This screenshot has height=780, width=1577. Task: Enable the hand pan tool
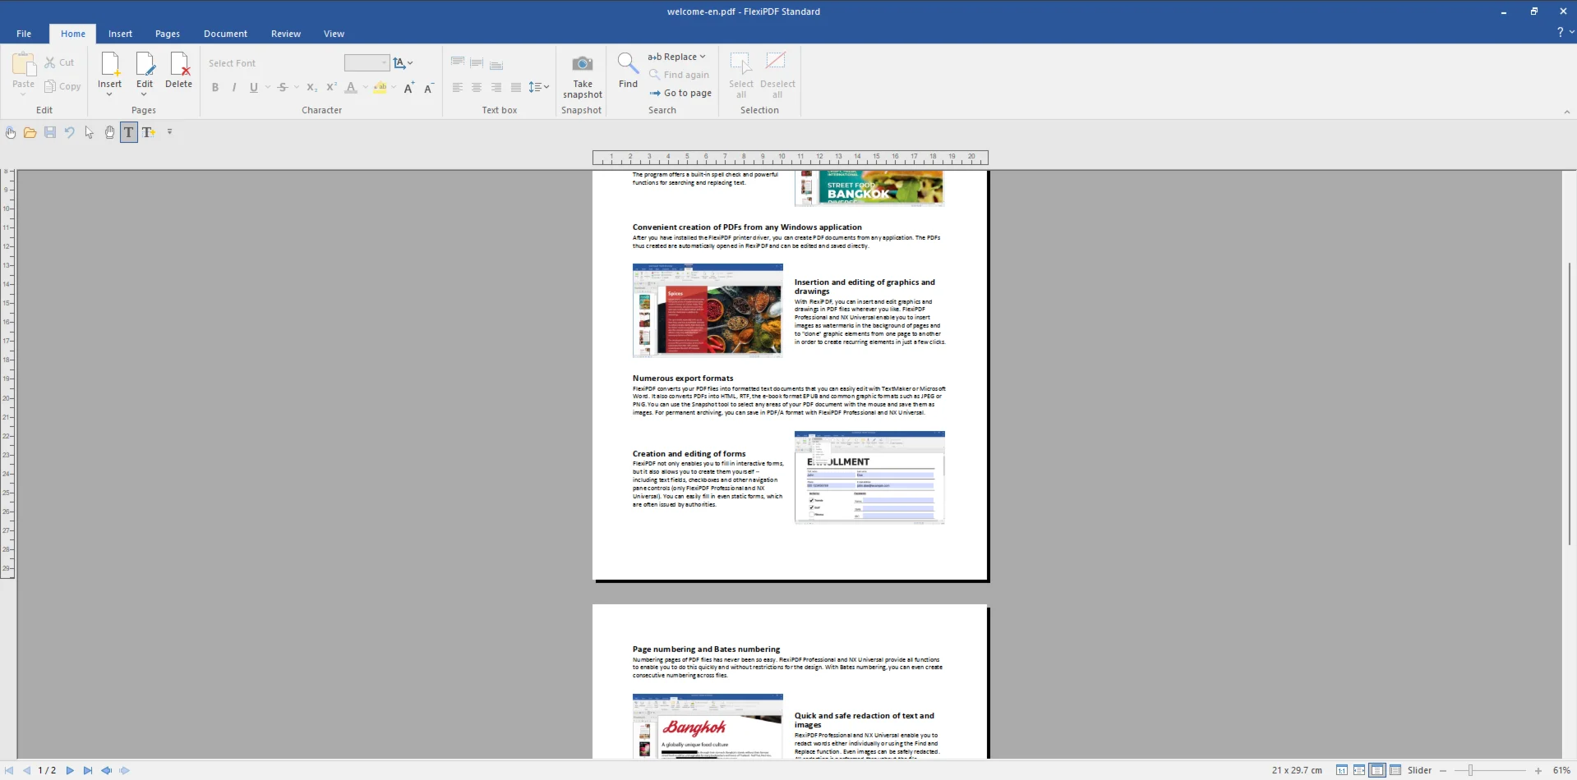point(109,132)
